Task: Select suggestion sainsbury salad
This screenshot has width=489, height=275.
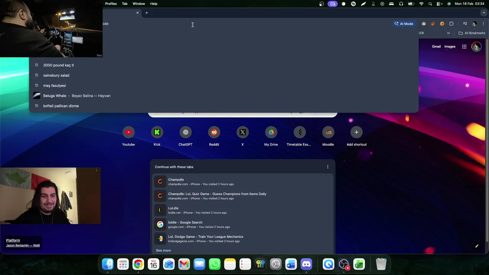Action: point(224,75)
